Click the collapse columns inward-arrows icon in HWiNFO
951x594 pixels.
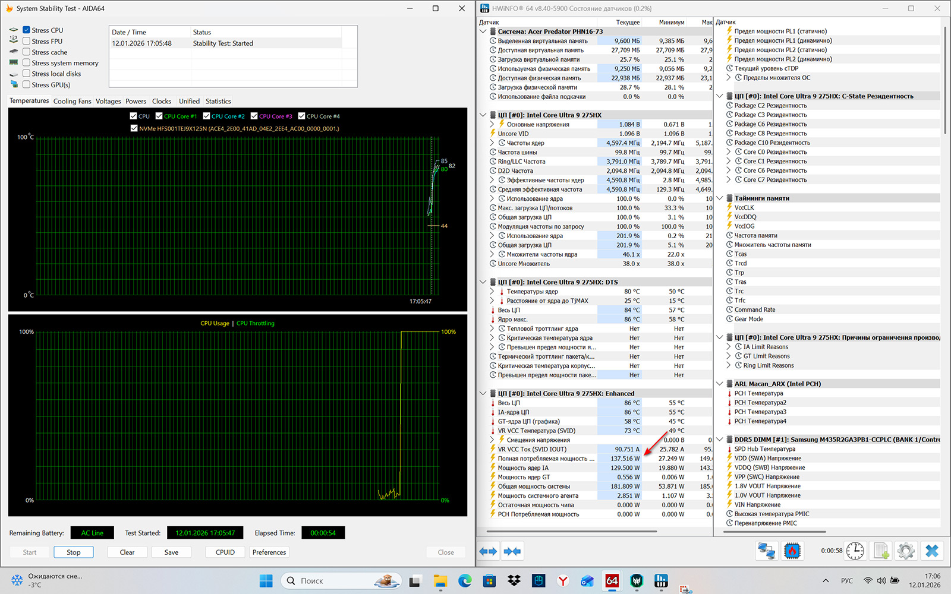512,551
